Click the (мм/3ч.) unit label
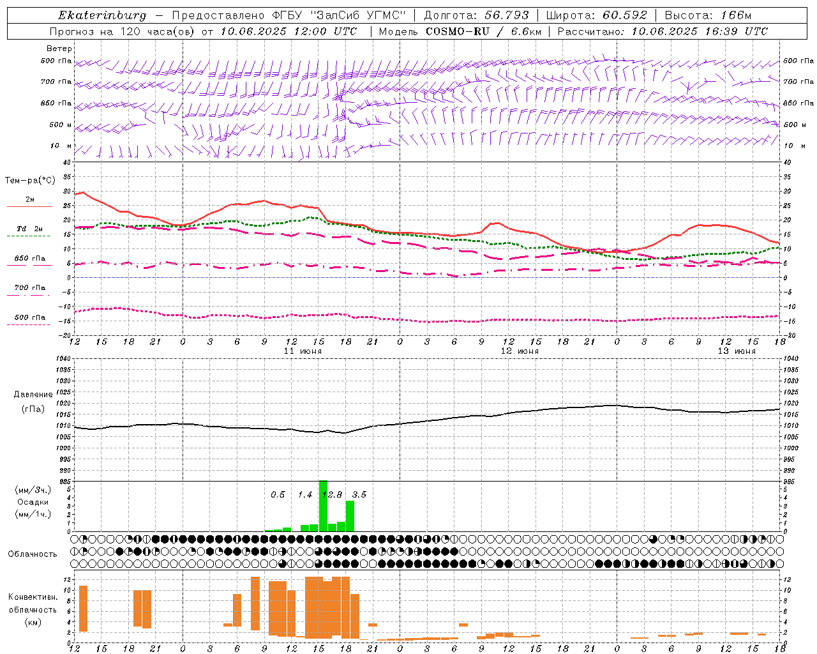Image resolution: width=817 pixels, height=654 pixels. [33, 490]
